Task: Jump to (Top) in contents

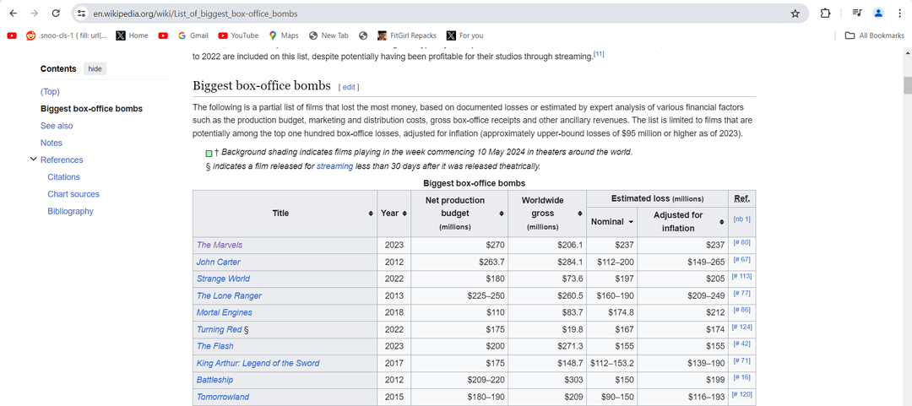Action: (50, 91)
